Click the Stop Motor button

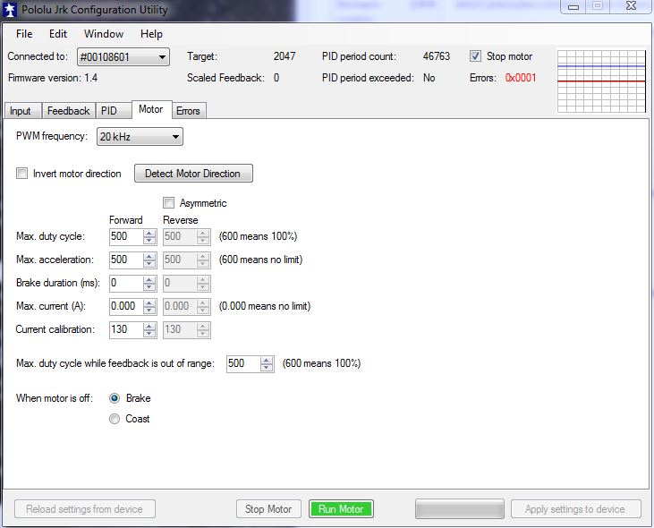[268, 509]
